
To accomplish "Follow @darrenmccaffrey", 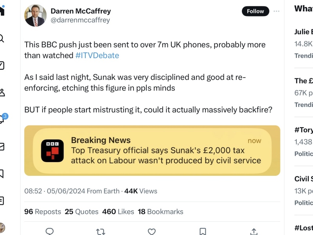I will click(255, 11).
